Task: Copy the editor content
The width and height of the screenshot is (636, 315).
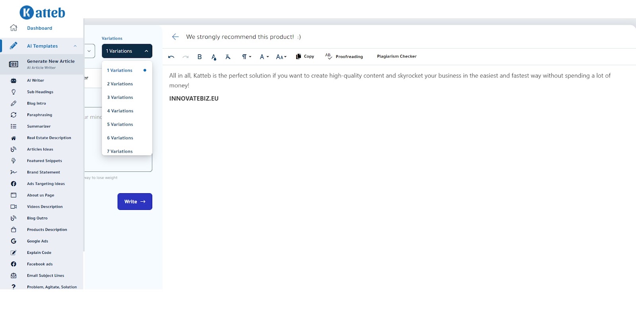Action: coord(305,56)
